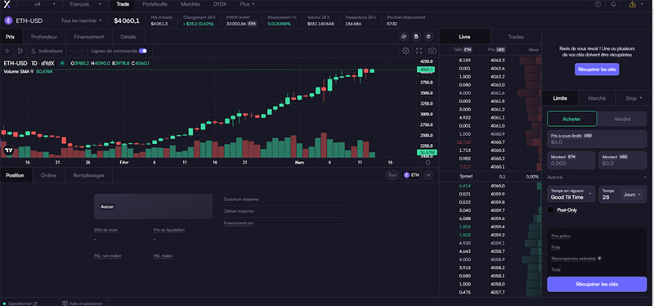Viewport: 654px width, 306px height.
Task: Enter chart fullscreen mode icon
Action: 419,51
